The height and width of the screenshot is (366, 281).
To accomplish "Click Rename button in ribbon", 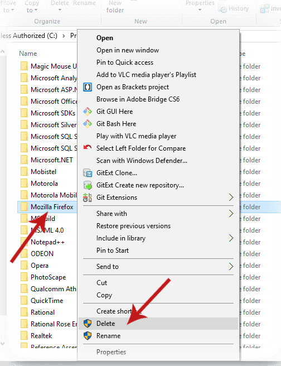I will click(x=84, y=3).
